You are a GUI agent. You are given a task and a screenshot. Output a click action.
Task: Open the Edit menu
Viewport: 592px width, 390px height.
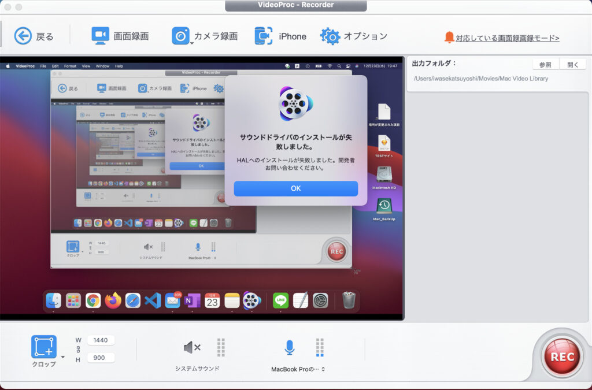(55, 66)
